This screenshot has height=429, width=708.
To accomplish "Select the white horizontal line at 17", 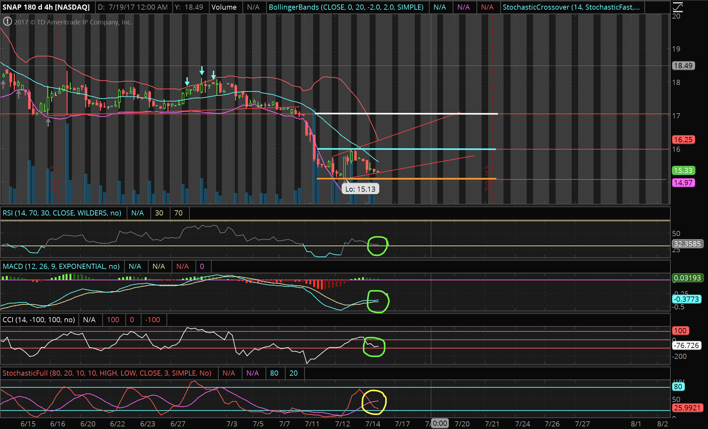I will click(406, 114).
